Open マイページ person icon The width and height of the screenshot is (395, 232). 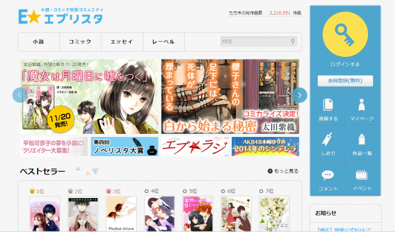pos(362,105)
